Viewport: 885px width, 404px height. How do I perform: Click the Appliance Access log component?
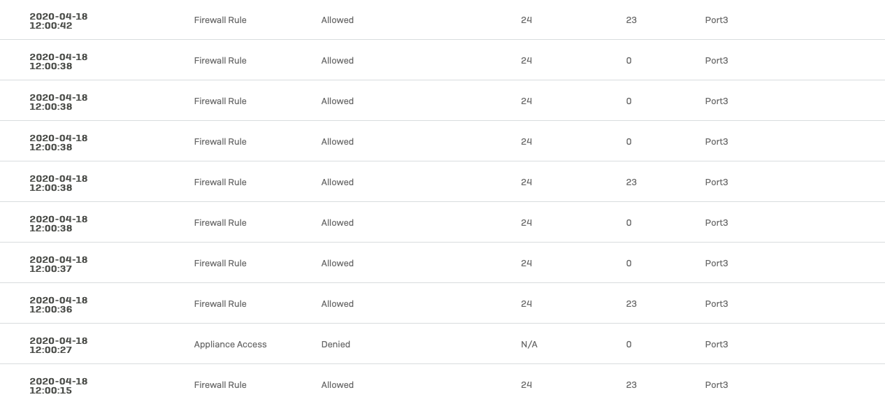pyautogui.click(x=231, y=345)
